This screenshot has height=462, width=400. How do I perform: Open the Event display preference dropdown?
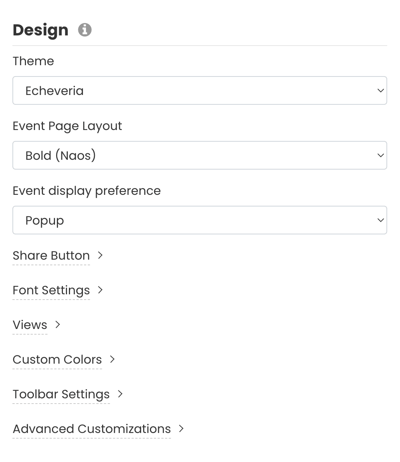coord(200,220)
